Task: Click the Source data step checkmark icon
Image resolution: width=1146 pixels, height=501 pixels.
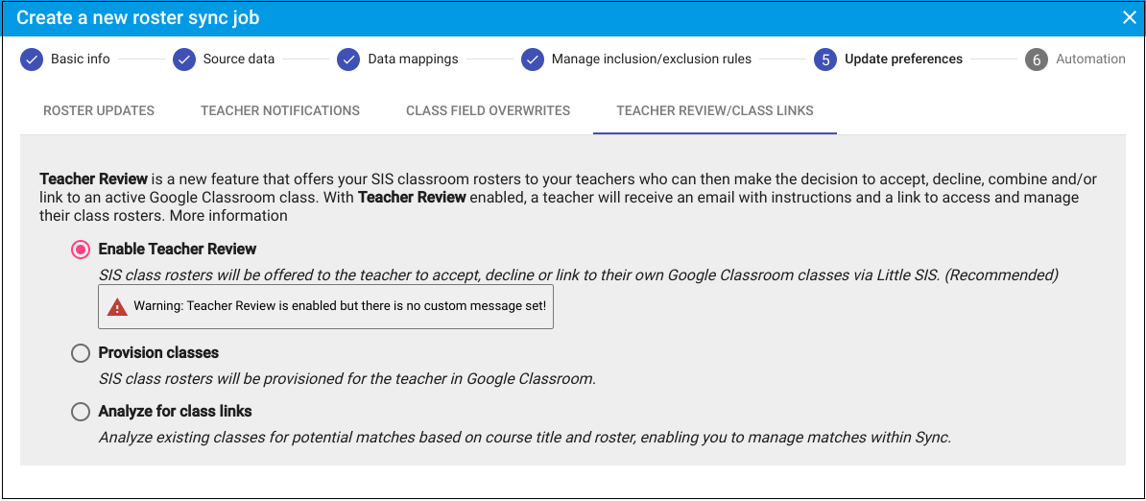Action: point(184,60)
